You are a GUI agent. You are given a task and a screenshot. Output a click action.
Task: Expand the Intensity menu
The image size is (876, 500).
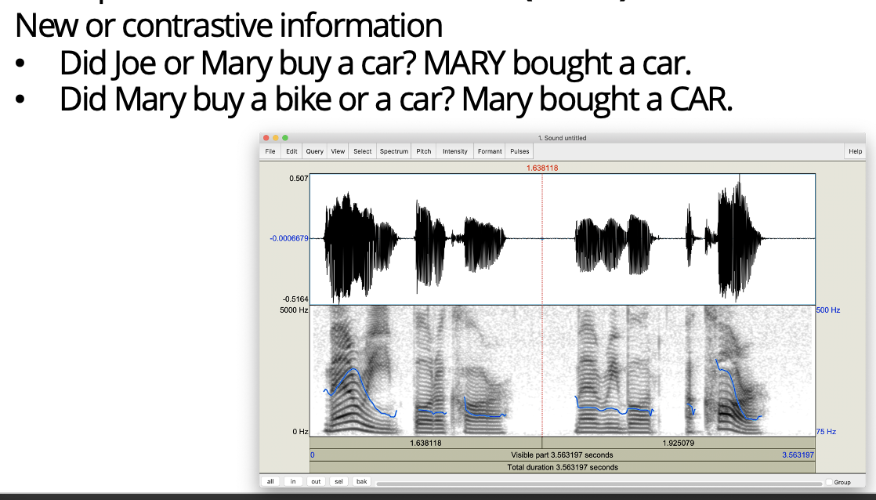[x=454, y=151]
